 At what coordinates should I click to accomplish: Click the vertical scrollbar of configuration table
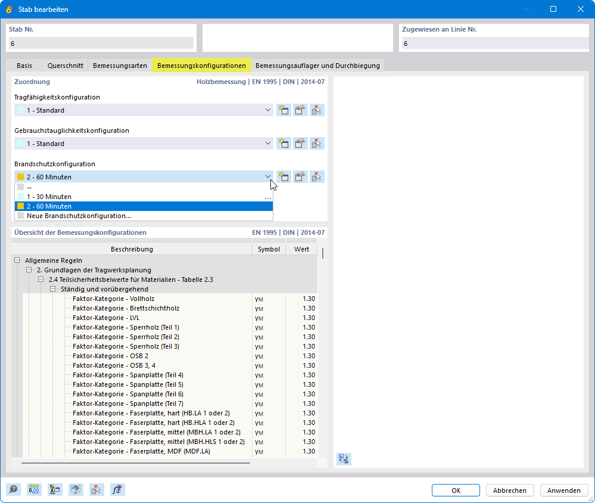(323, 253)
